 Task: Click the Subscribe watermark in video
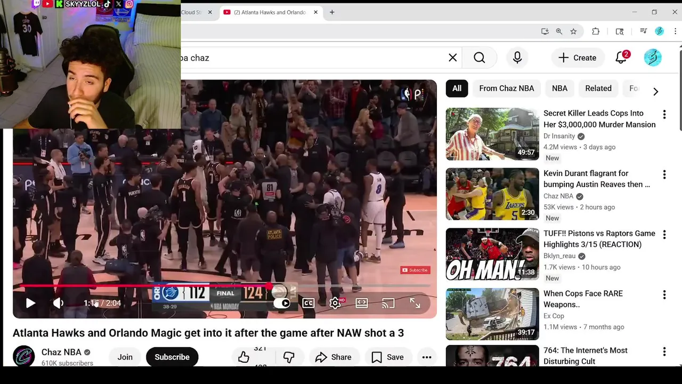tap(415, 270)
